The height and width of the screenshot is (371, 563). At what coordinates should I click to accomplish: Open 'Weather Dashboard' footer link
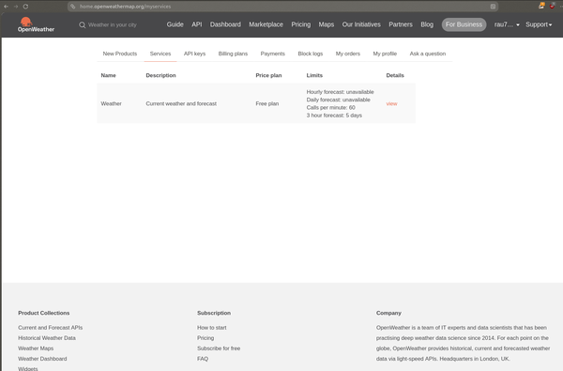(42, 359)
